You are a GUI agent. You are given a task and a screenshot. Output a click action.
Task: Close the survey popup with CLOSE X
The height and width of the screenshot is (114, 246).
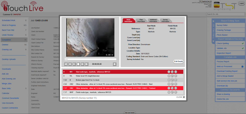coord(180,97)
